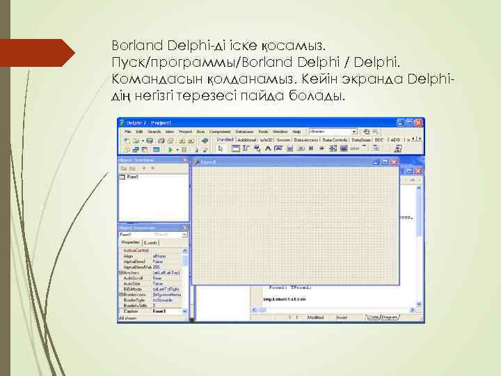The width and height of the screenshot is (501, 376).
Task: Select the ActionList component icon
Action: (398, 148)
